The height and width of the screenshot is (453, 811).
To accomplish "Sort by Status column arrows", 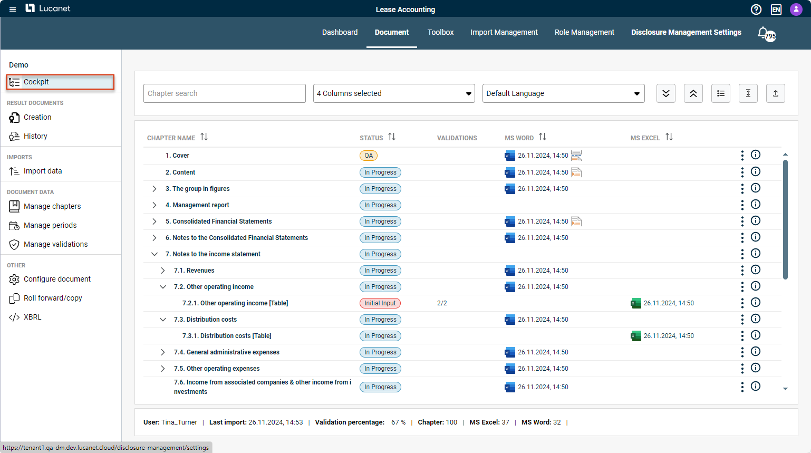I will click(x=392, y=137).
